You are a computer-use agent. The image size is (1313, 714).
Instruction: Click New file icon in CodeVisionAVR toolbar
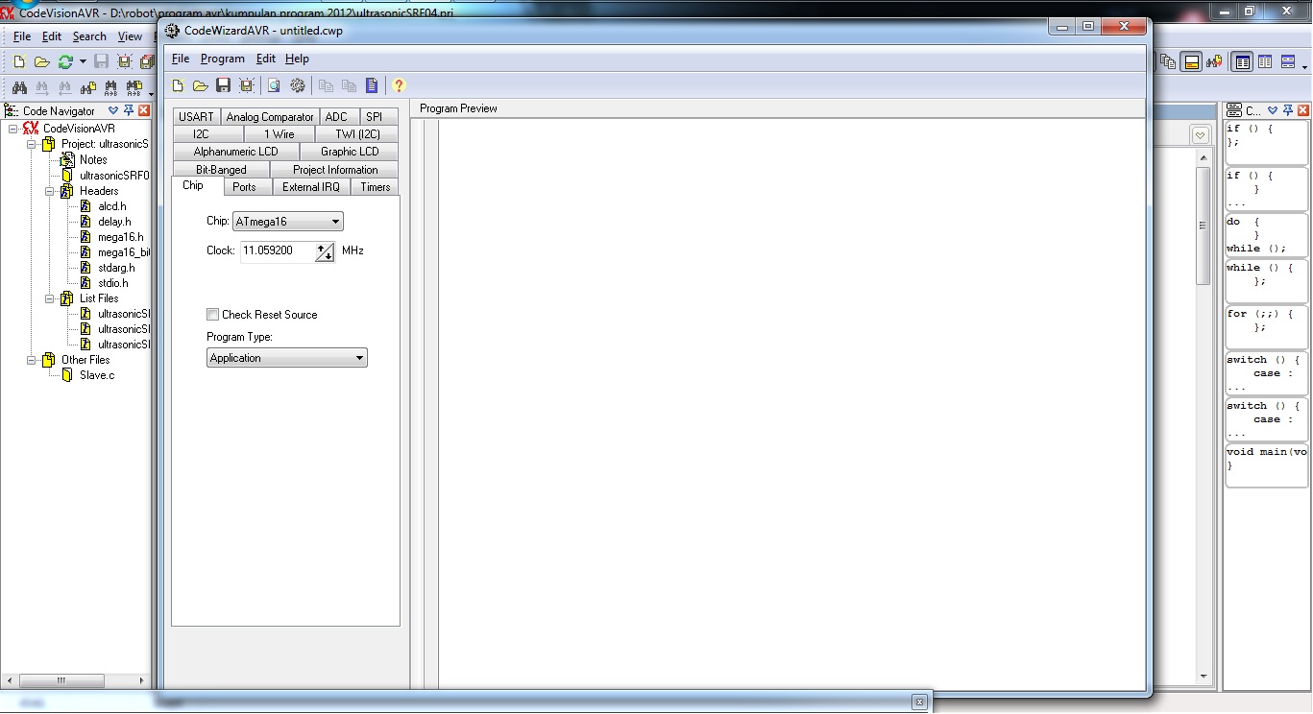tap(19, 61)
